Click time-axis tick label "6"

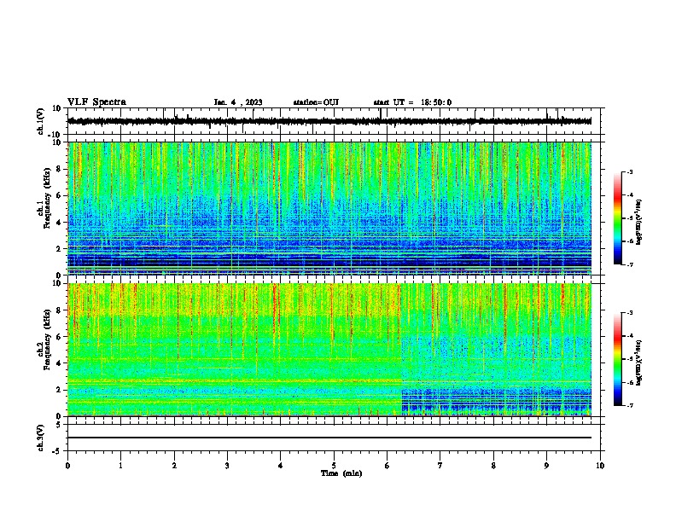[x=387, y=466]
